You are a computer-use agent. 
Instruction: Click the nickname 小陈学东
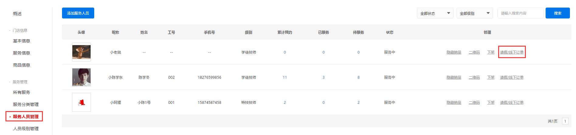[116, 77]
